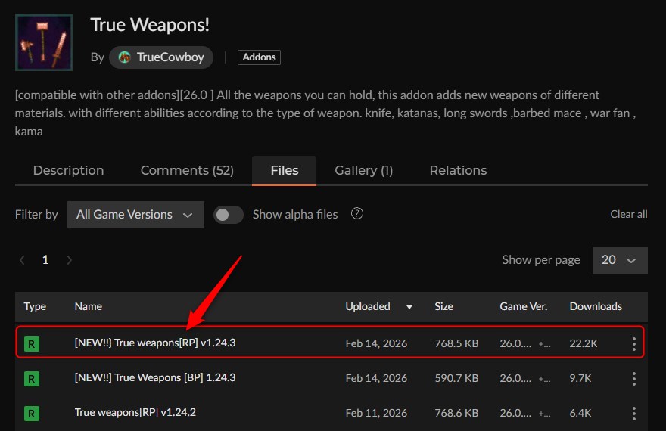Image resolution: width=666 pixels, height=431 pixels.
Task: Click the Clear all filters link
Action: [x=628, y=214]
